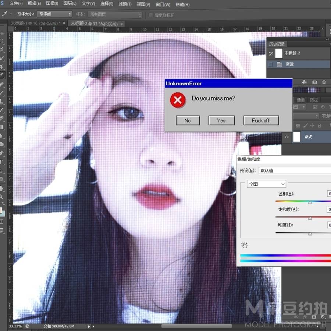Select the Dodge tool
The image size is (331, 331).
[x=2, y=144]
